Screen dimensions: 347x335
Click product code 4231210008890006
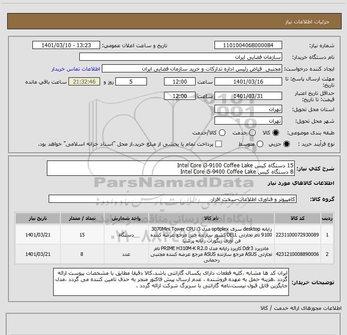pos(297,254)
